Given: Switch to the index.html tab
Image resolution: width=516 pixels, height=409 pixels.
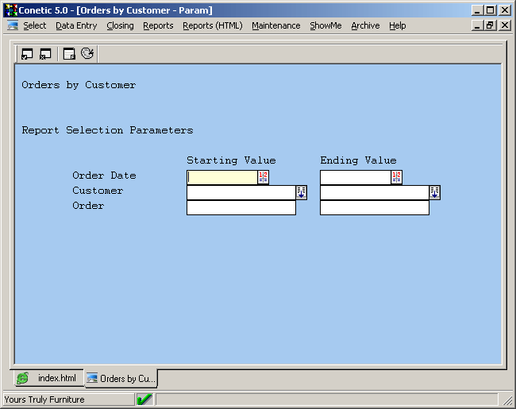Looking at the screenshot, I should 48,378.
